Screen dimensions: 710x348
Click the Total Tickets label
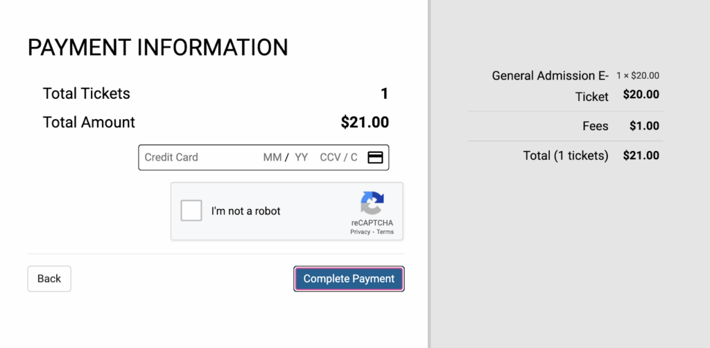tap(87, 93)
